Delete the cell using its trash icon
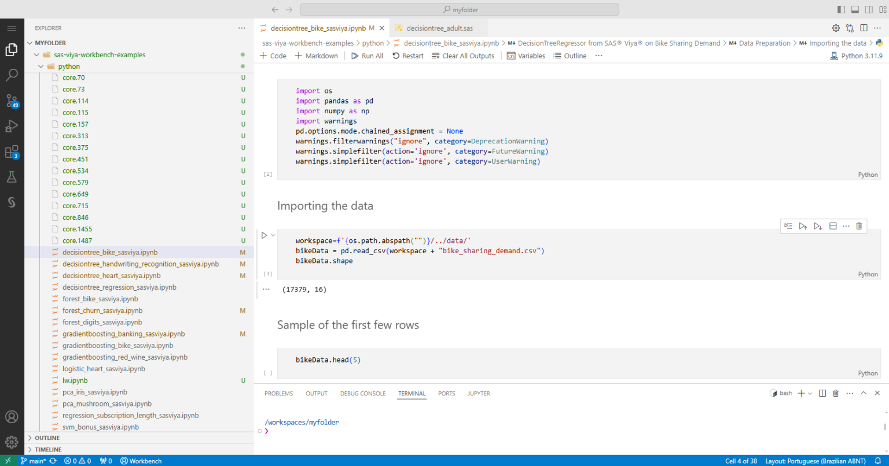The height and width of the screenshot is (466, 889). [x=859, y=226]
